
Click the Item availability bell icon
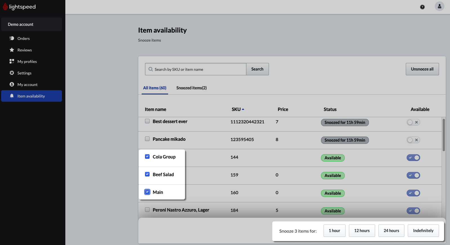[x=12, y=96]
